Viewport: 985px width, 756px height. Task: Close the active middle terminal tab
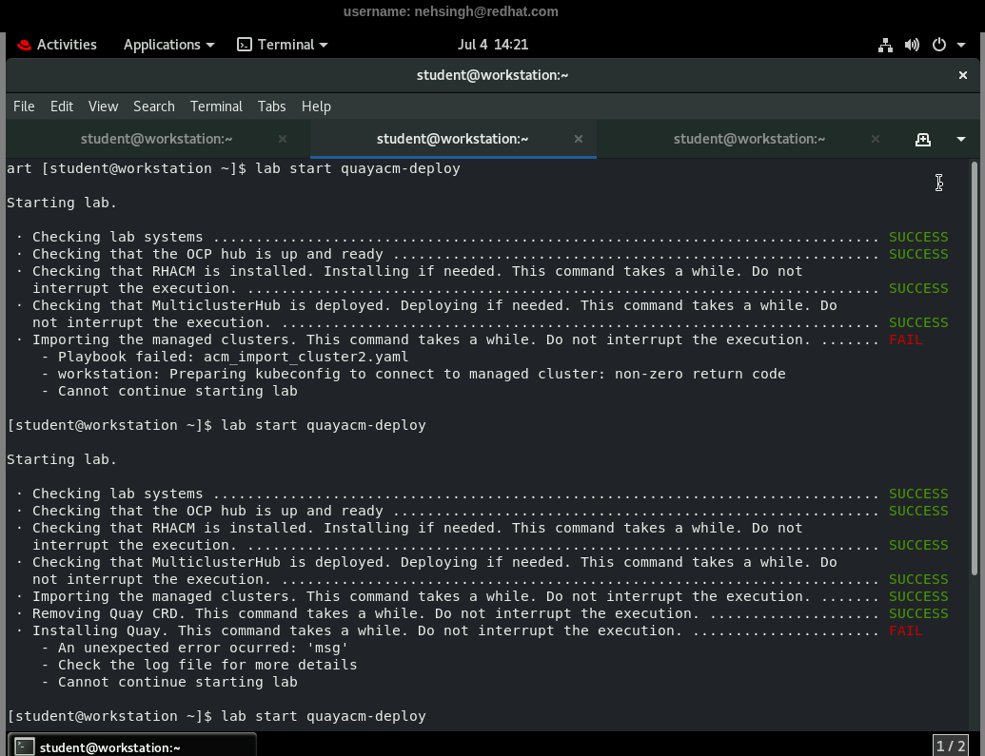(x=578, y=140)
